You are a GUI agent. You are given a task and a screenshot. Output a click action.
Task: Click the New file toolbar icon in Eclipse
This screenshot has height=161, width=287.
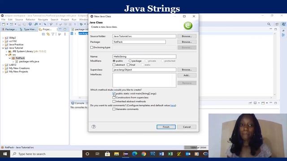click(4, 24)
